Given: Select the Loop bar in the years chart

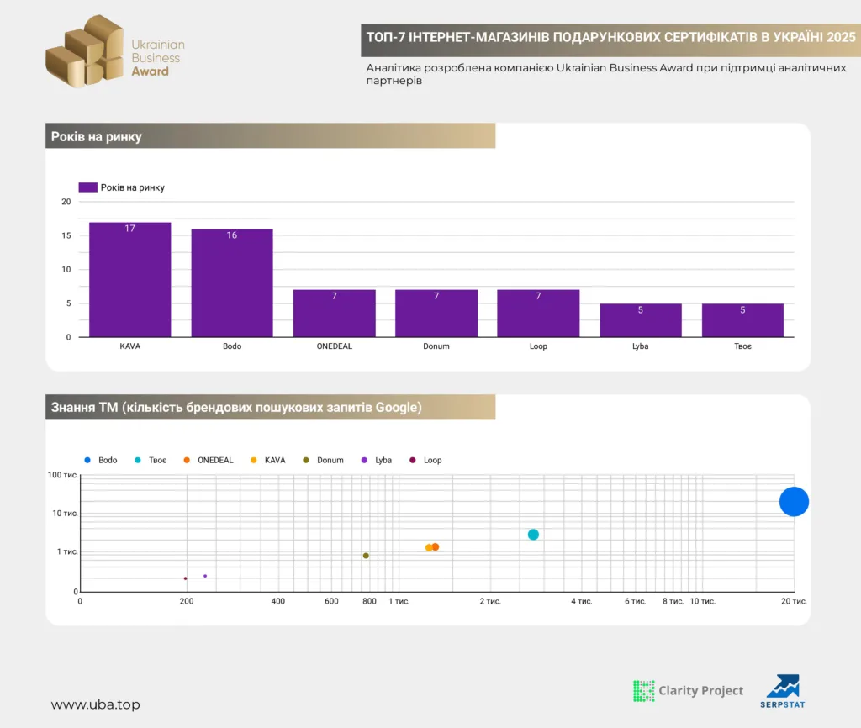Looking at the screenshot, I should (538, 313).
